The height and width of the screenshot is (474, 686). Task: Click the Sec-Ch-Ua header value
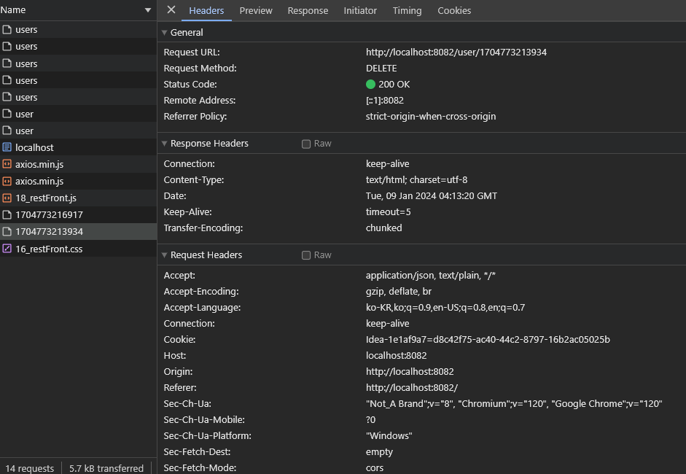click(x=514, y=403)
